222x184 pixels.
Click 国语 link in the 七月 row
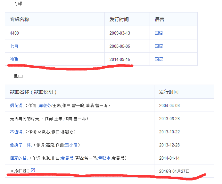coord(159,46)
